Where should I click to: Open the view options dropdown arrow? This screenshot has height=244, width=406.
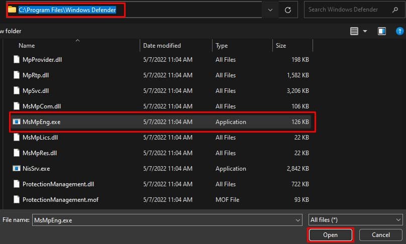tap(365, 31)
